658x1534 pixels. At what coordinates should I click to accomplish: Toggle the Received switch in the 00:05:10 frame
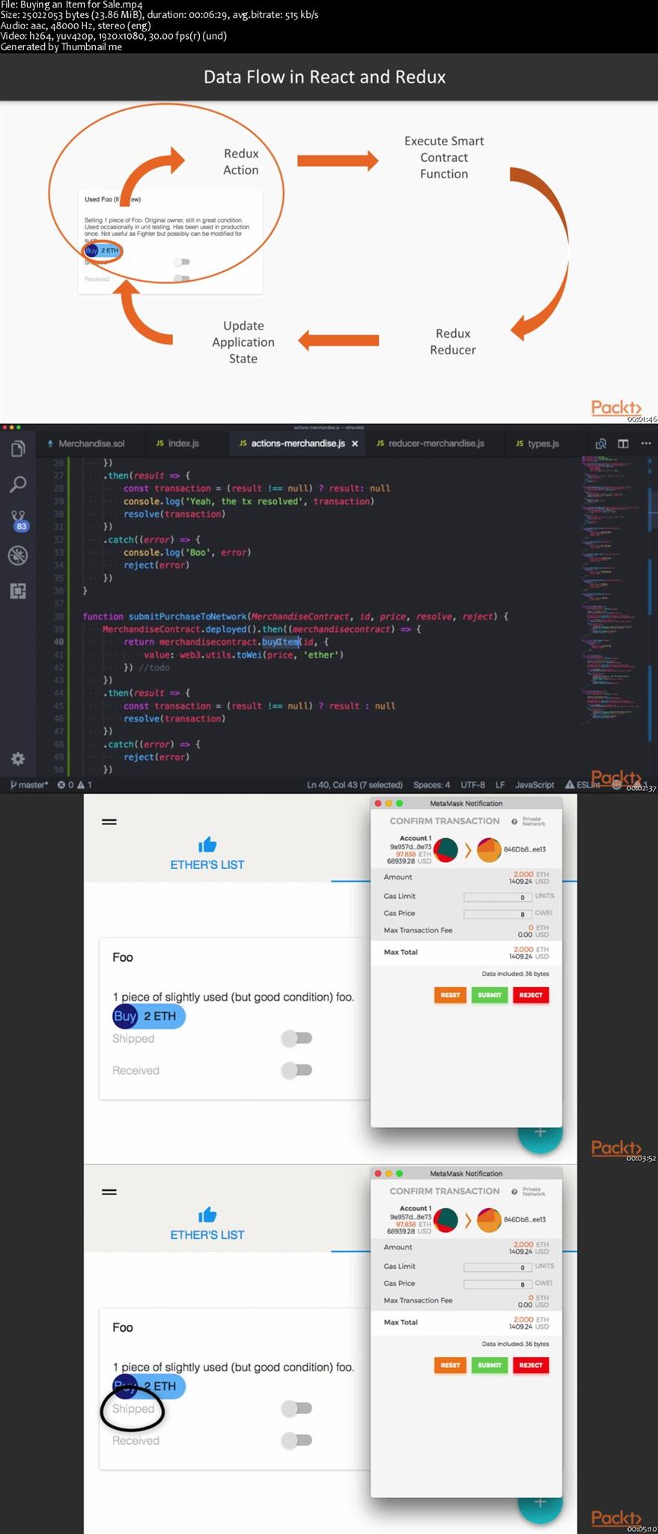[x=296, y=1440]
